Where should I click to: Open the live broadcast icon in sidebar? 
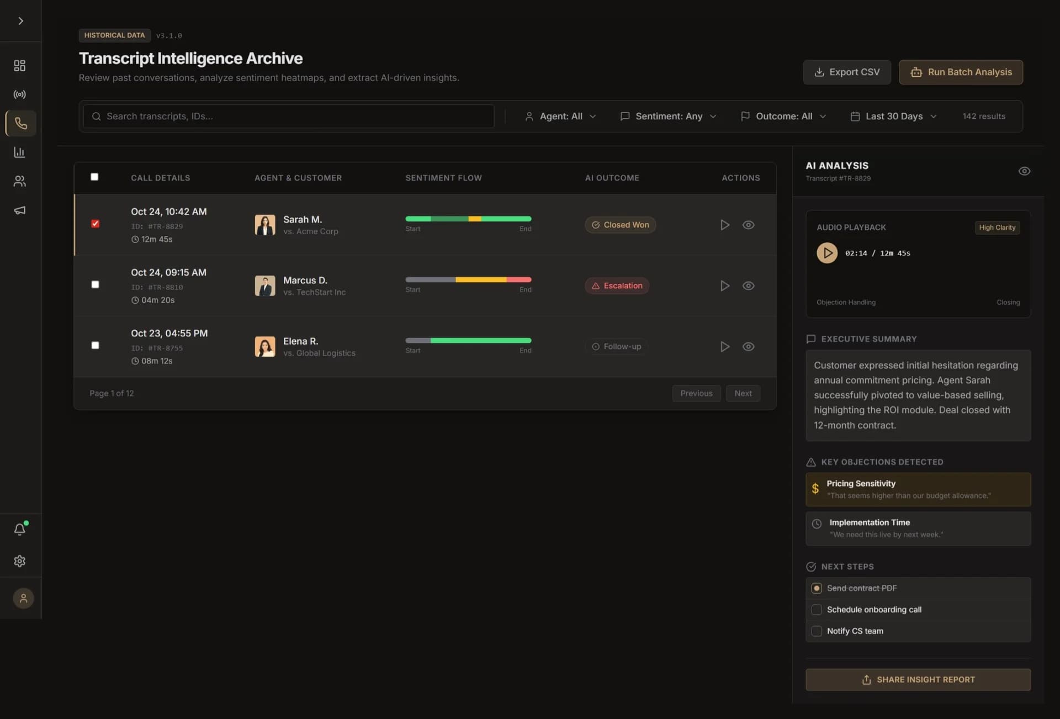[x=20, y=94]
